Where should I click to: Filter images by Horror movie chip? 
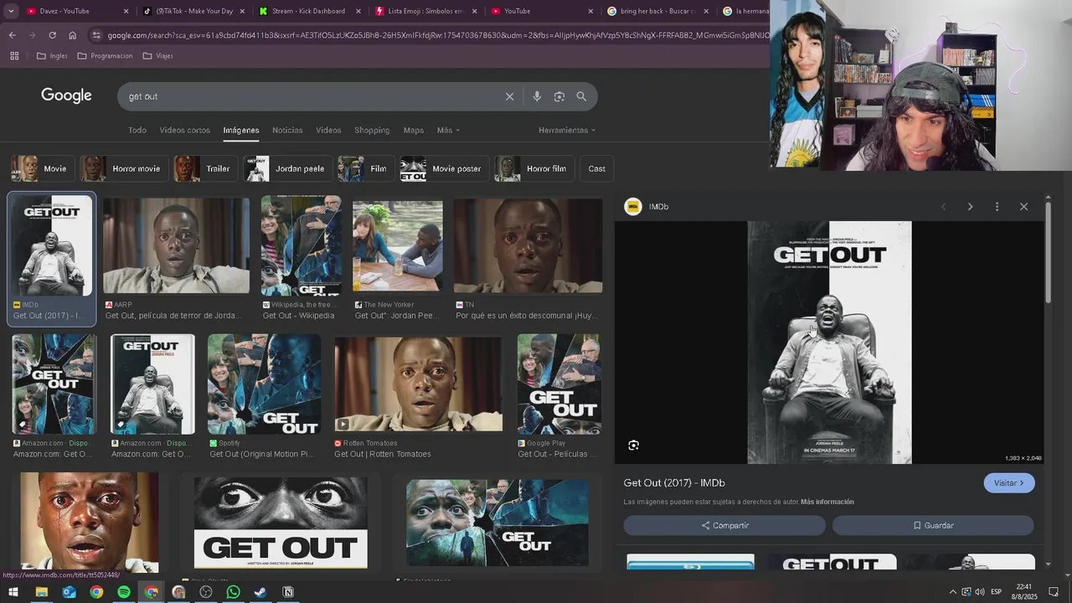click(x=123, y=169)
